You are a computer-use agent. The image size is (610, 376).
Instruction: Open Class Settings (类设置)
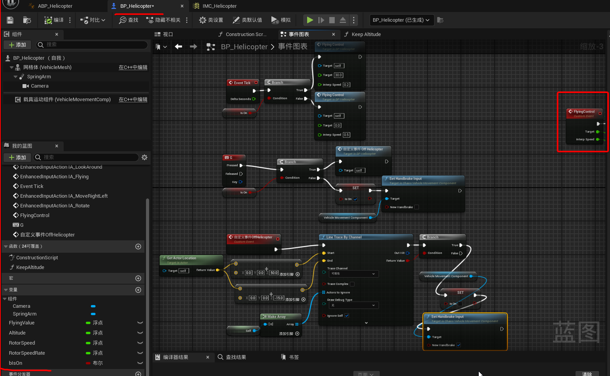tap(211, 20)
